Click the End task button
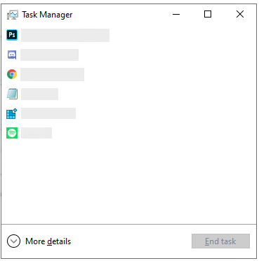The image size is (259, 261). [x=220, y=241]
